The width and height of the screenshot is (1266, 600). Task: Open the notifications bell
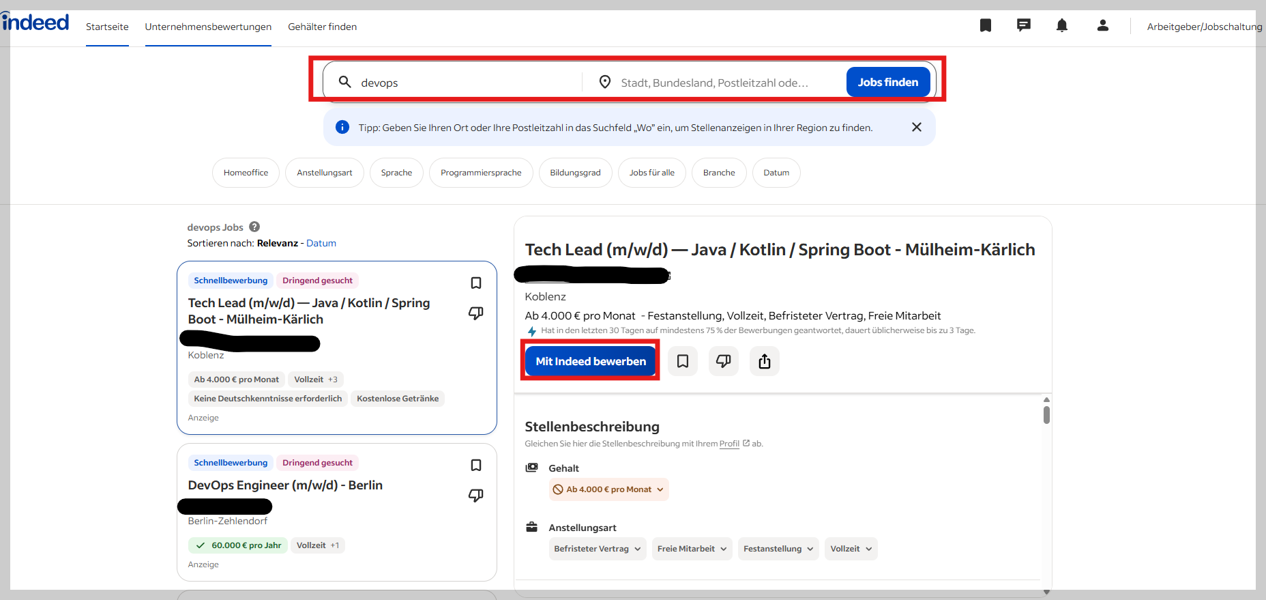pyautogui.click(x=1062, y=26)
